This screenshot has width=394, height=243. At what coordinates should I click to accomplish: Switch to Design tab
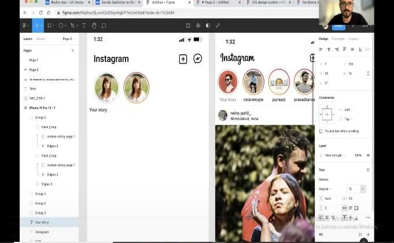coord(323,39)
